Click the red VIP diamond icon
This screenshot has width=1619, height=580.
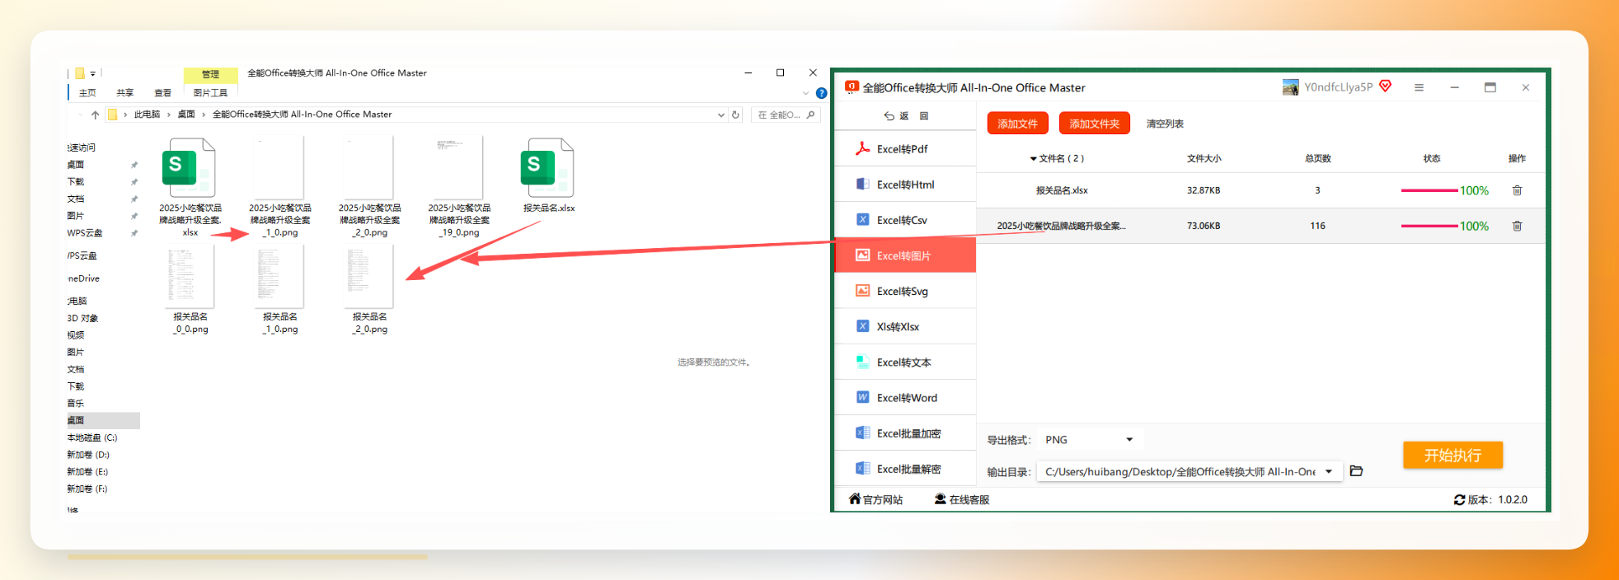[x=1385, y=87]
